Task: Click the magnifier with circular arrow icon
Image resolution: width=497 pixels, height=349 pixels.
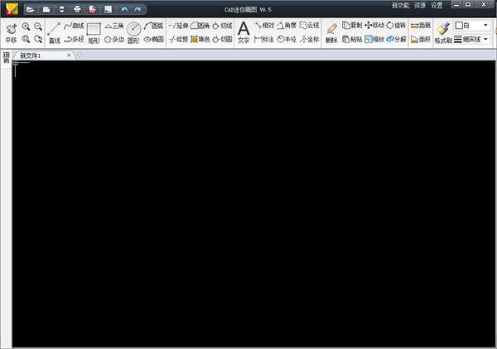Action: coord(38,39)
